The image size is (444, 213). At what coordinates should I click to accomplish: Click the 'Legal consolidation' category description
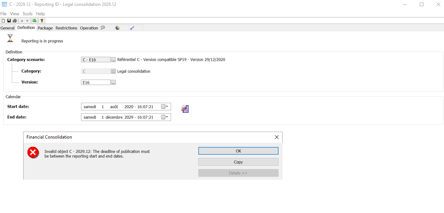click(134, 71)
